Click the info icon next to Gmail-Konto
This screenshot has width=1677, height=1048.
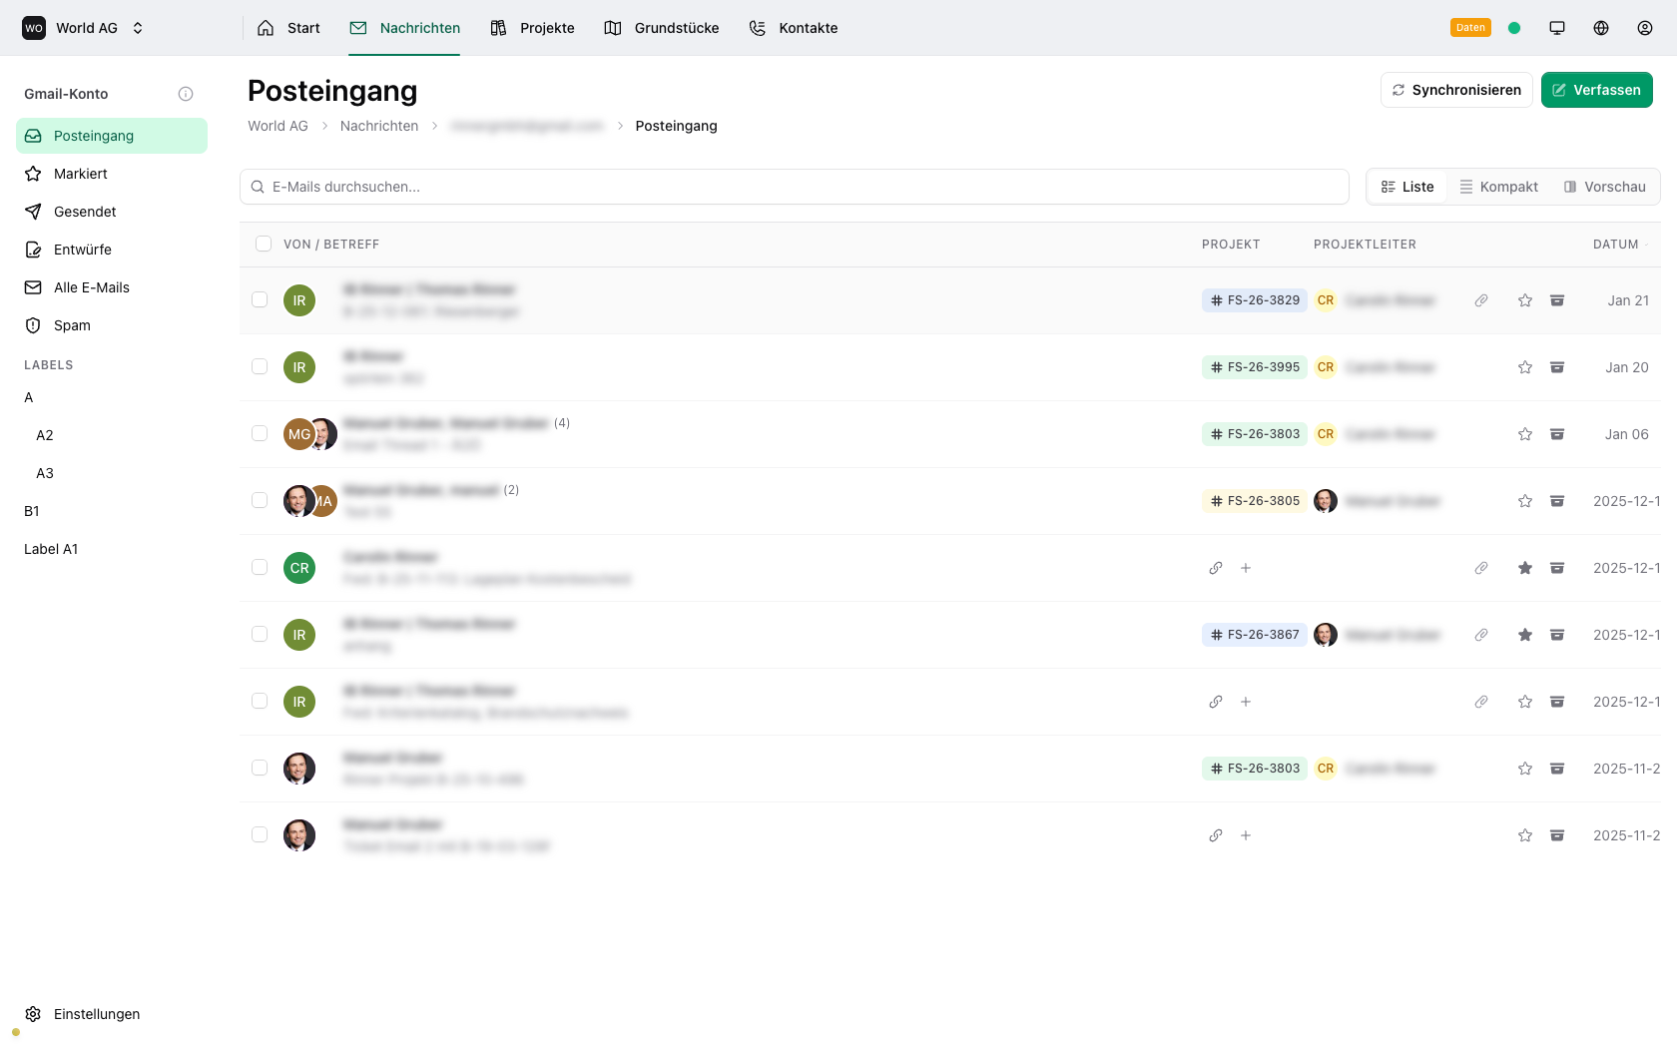(x=186, y=94)
